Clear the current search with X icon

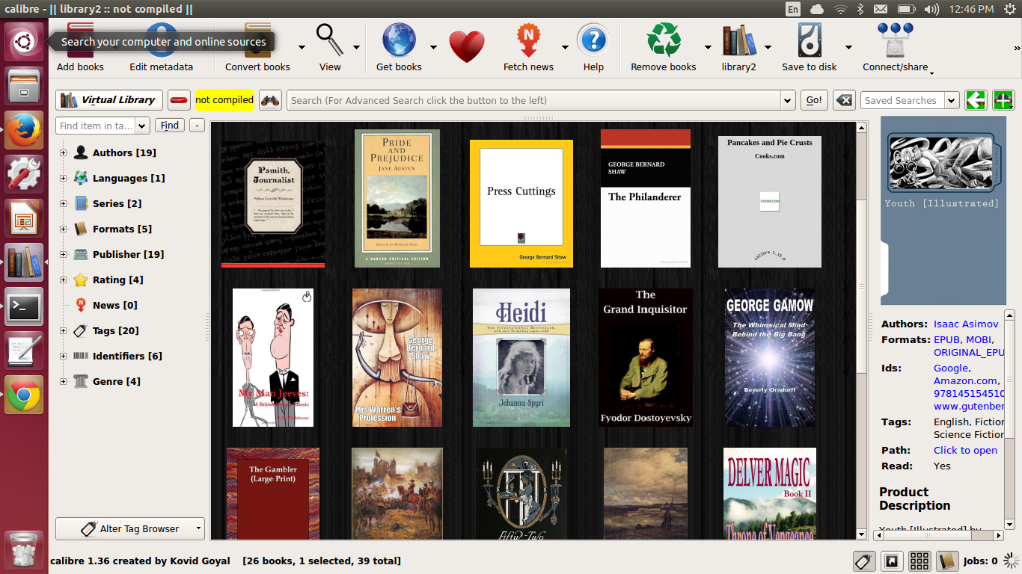click(844, 100)
